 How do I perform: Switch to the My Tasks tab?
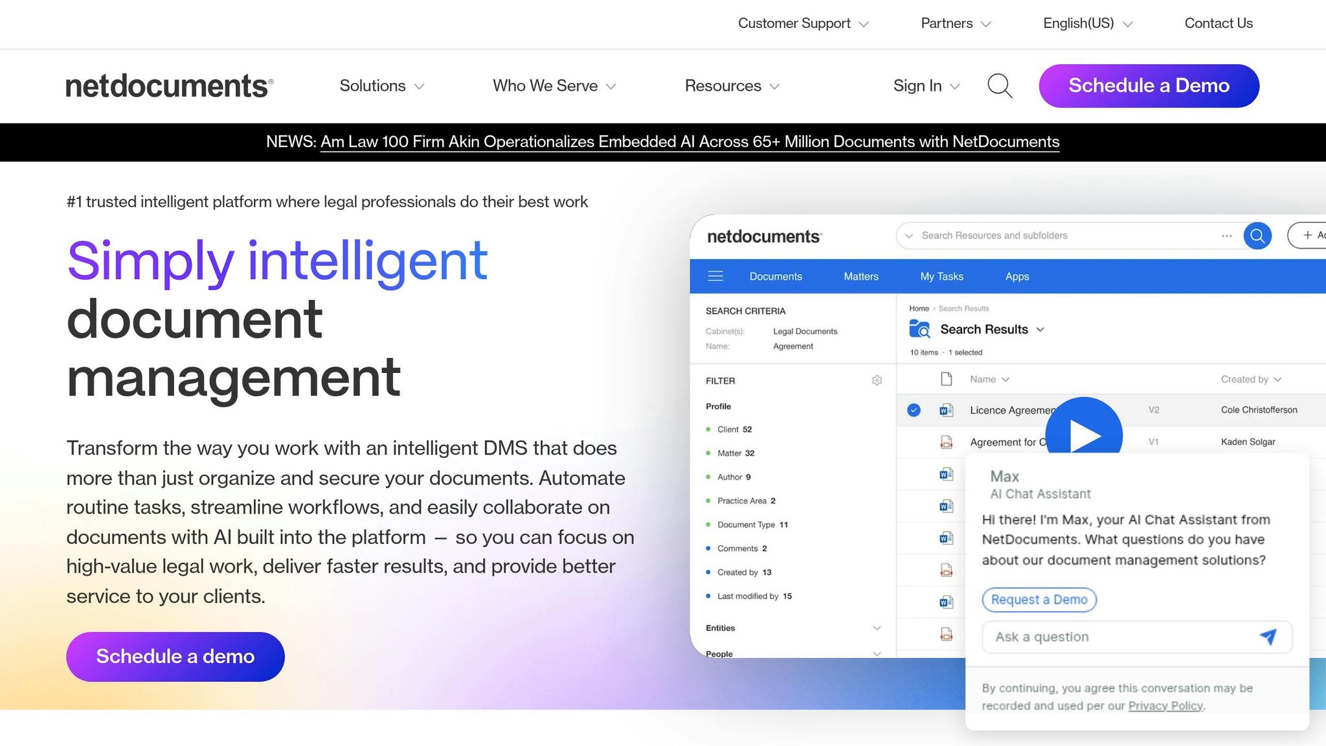[x=941, y=277]
